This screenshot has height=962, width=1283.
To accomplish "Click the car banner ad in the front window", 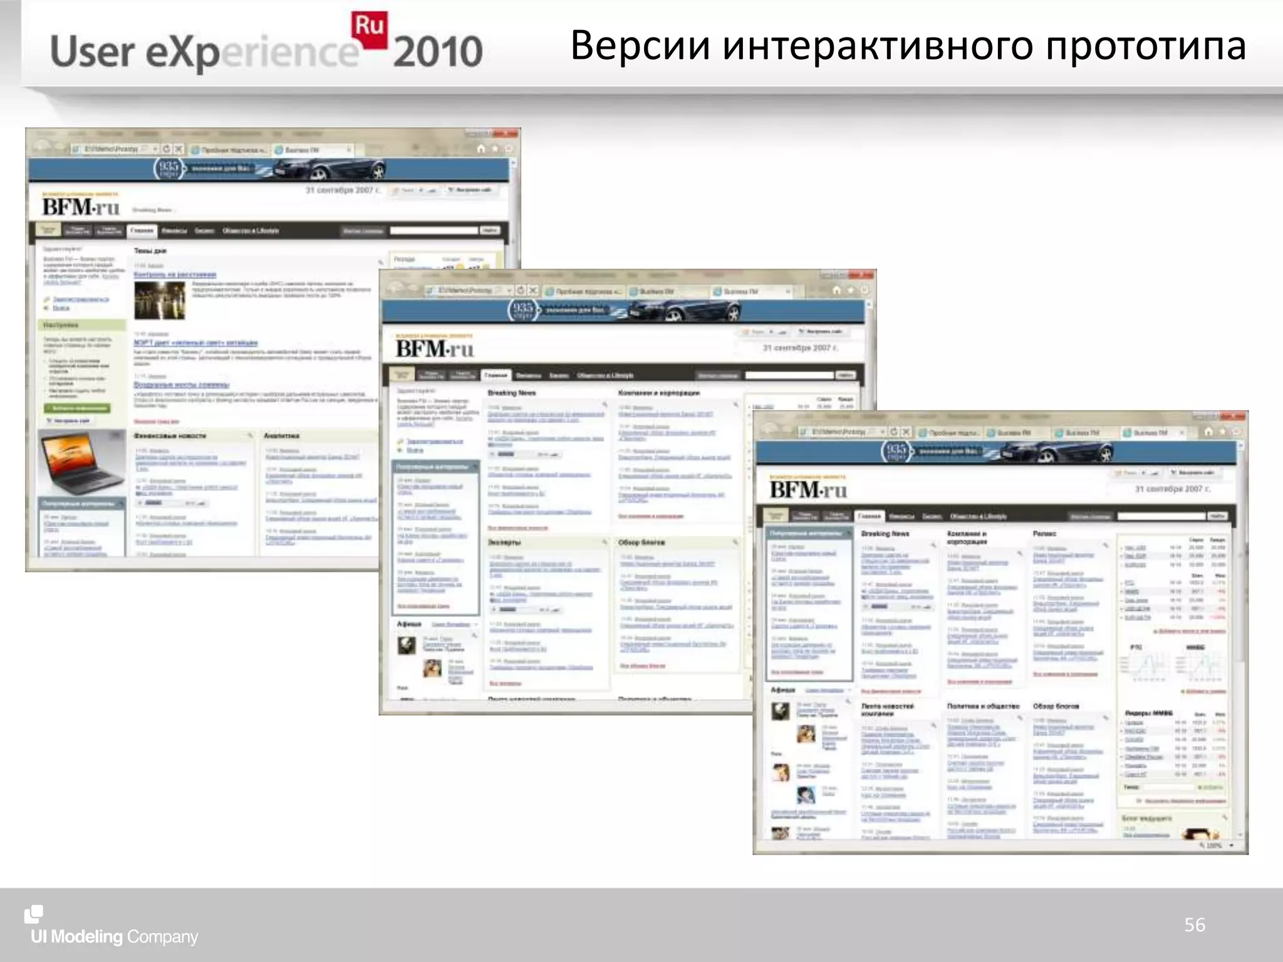I will (x=996, y=452).
